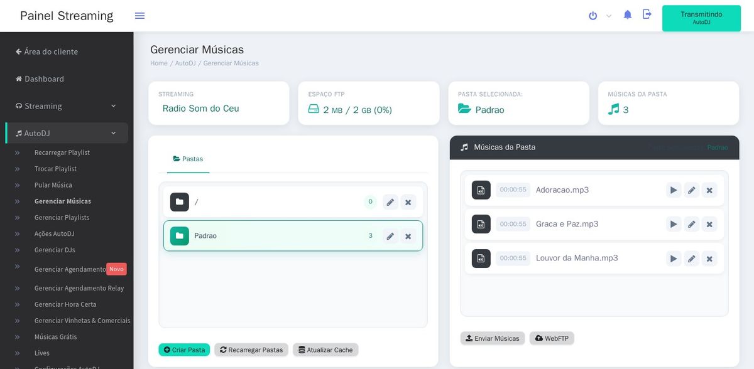This screenshot has height=369, width=754.
Task: Open Trocar Playlist in sidebar
Action: pyautogui.click(x=55, y=169)
